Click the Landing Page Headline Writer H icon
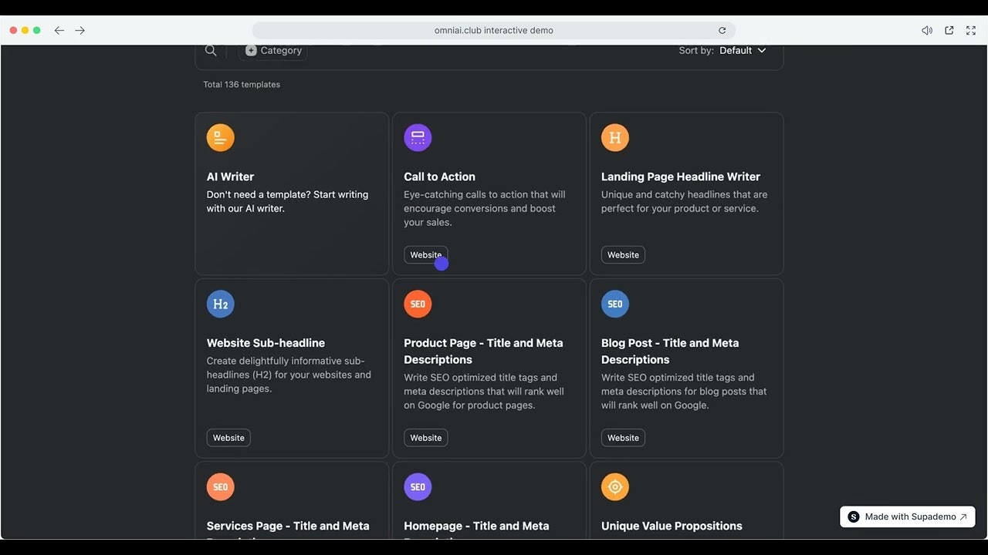 click(615, 138)
